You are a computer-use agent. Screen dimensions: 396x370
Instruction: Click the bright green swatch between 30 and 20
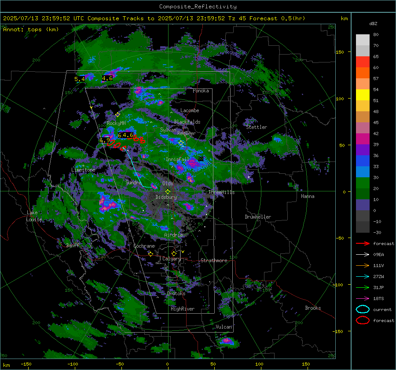[x=363, y=183]
